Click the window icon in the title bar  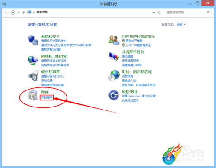[4, 4]
